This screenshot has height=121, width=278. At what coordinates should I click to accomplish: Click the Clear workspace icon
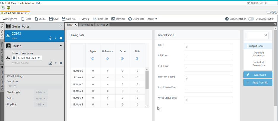pos(23,19)
